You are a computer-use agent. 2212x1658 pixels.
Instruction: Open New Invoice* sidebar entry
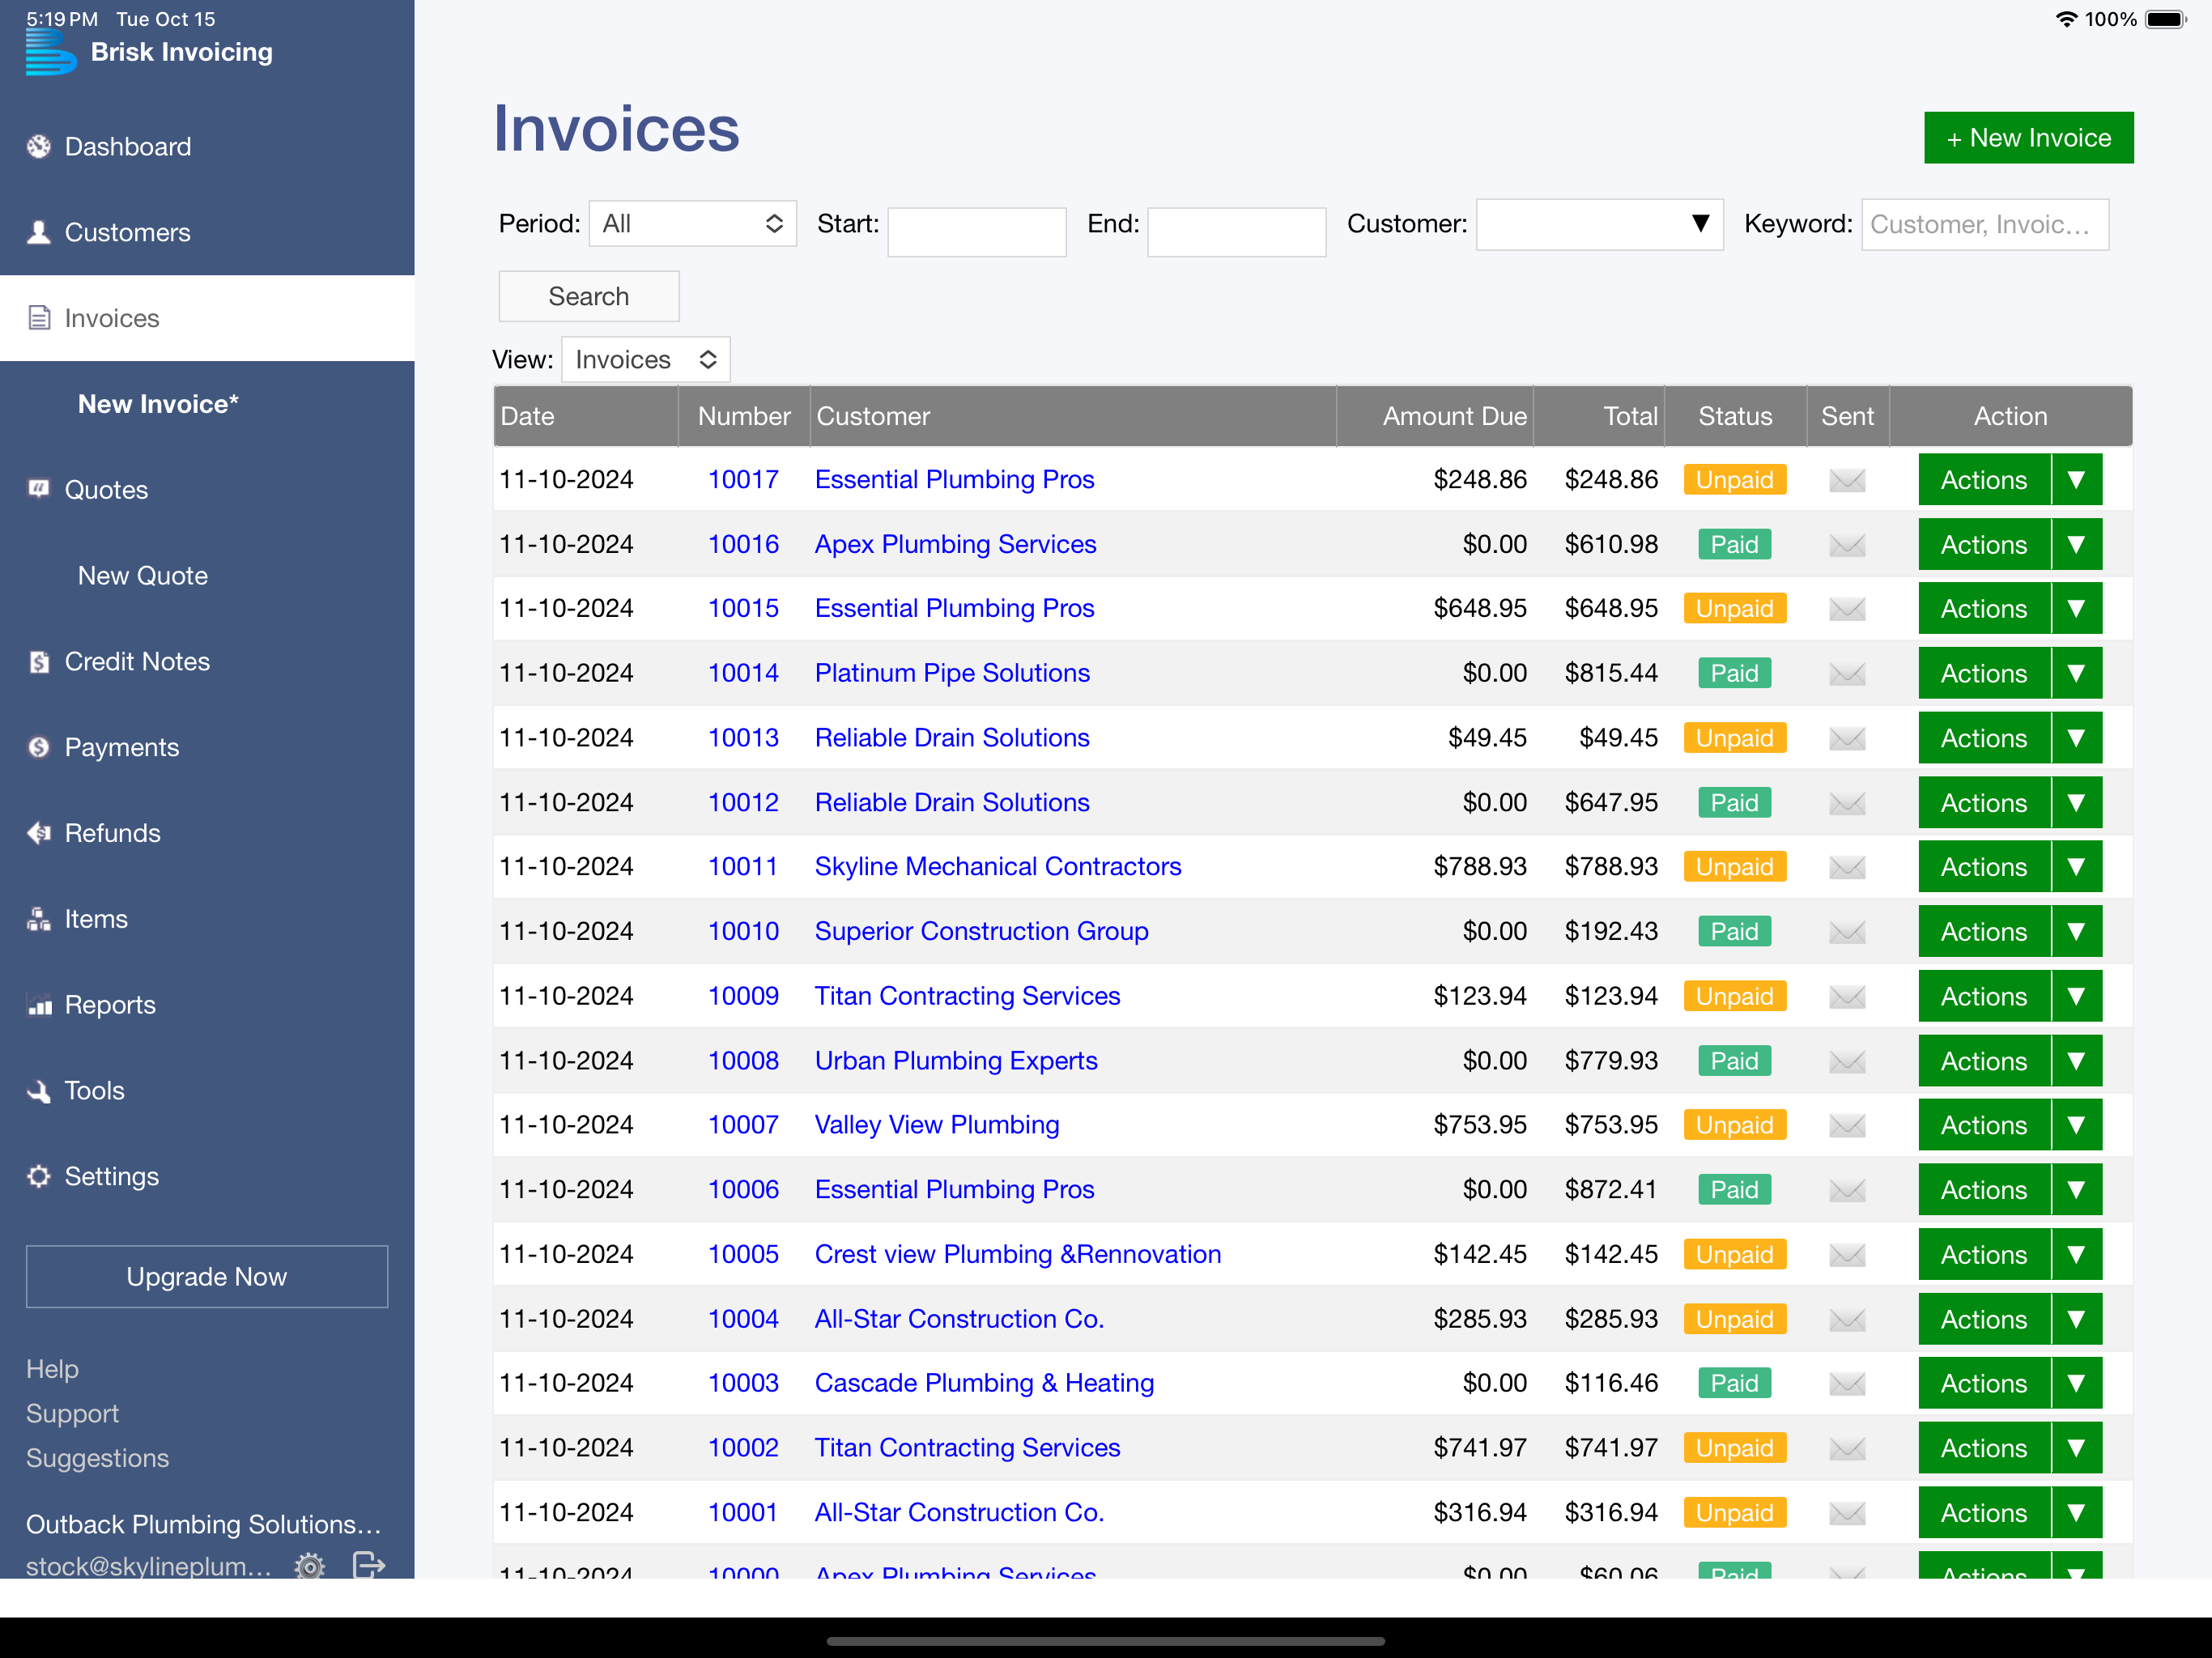(207, 404)
